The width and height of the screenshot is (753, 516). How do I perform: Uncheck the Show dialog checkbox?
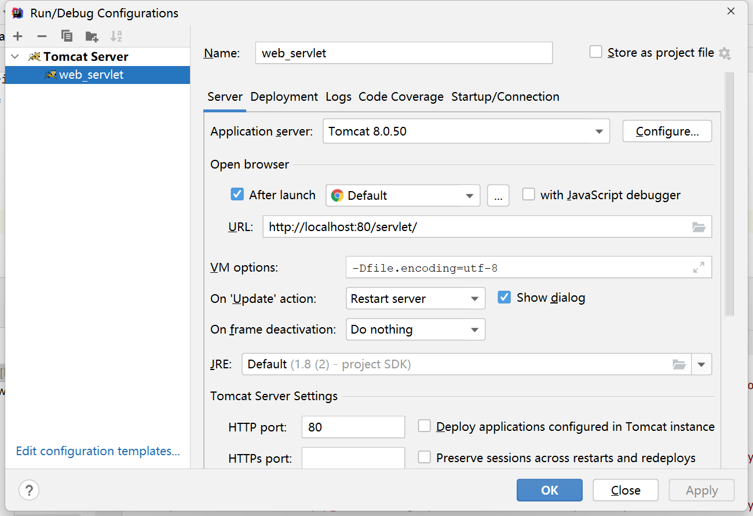(505, 297)
